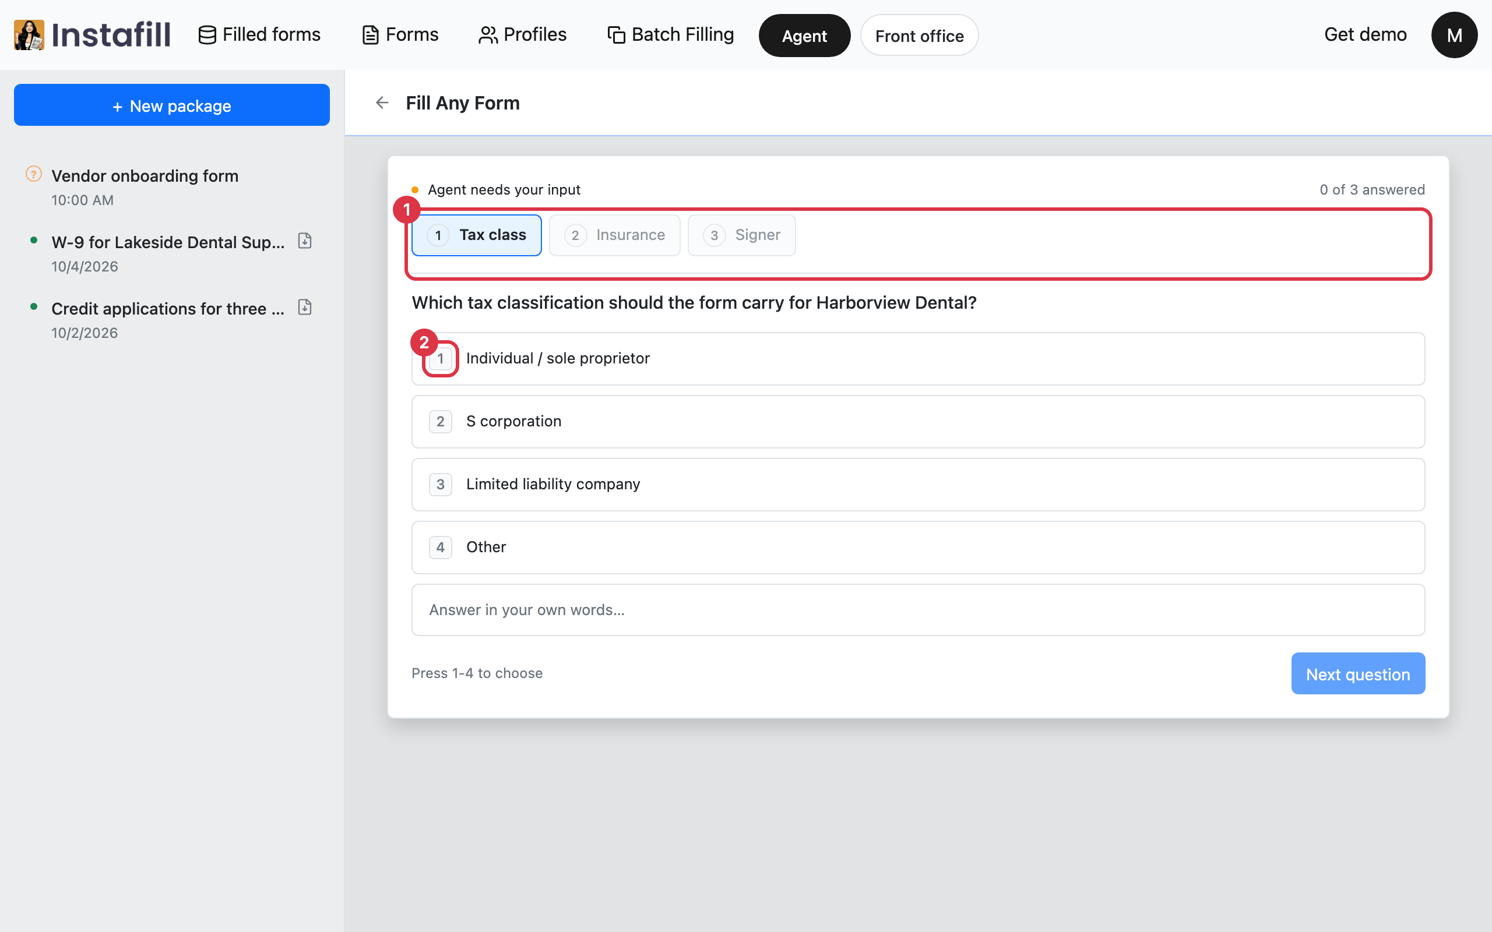The image size is (1492, 932).
Task: Open the Get demo link
Action: [1365, 34]
